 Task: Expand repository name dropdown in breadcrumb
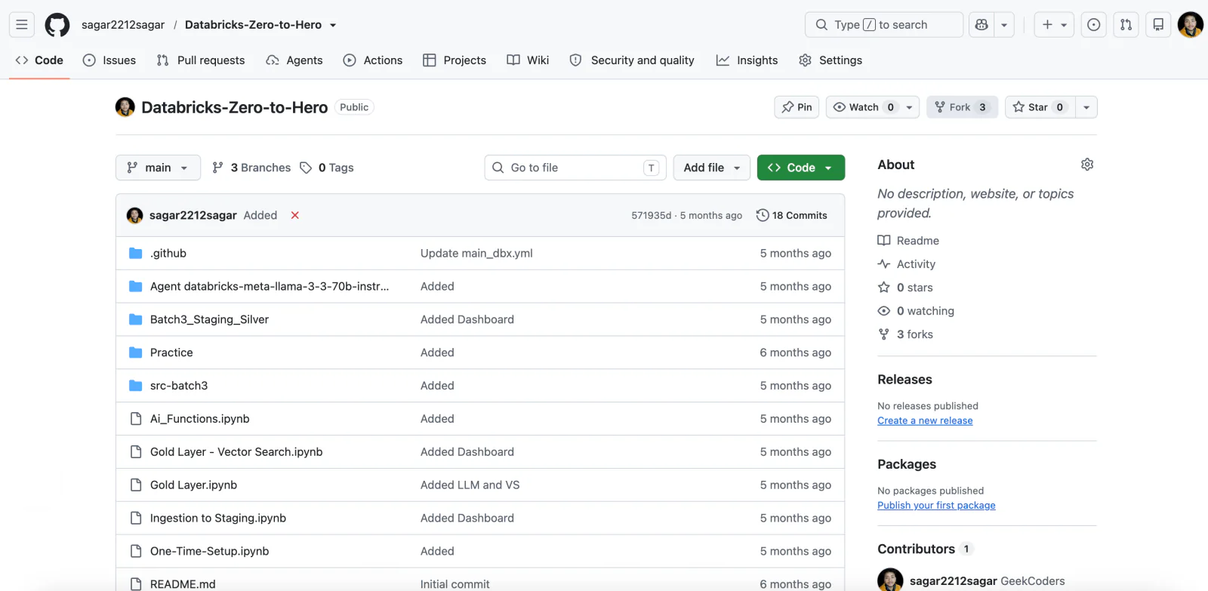333,25
